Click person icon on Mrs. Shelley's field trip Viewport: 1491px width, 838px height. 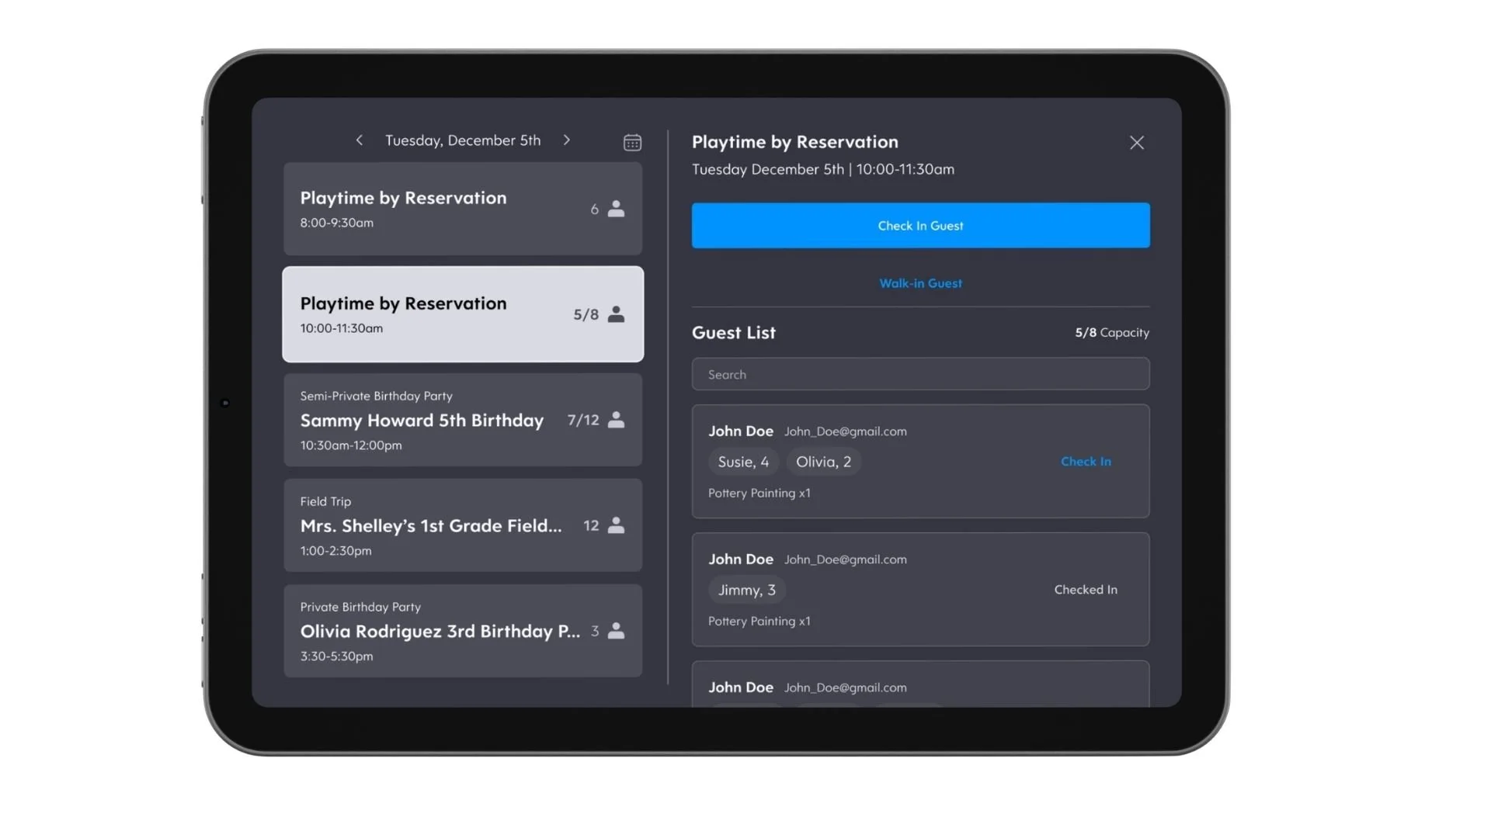click(x=616, y=525)
